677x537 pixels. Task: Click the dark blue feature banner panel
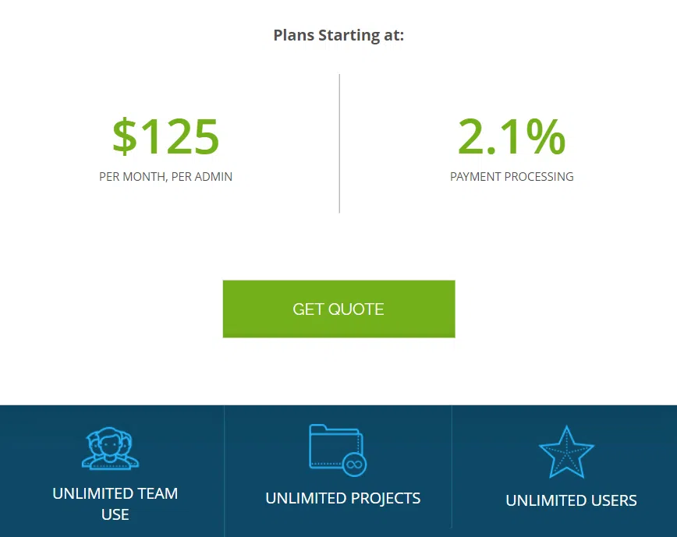pos(338,471)
